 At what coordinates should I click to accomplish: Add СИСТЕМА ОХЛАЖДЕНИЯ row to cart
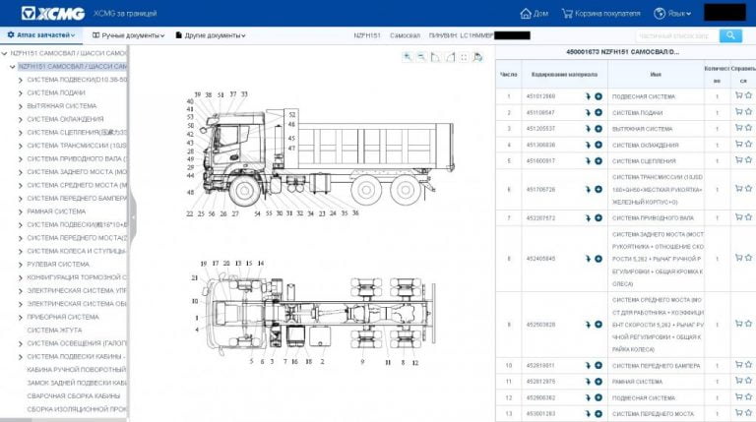738,144
